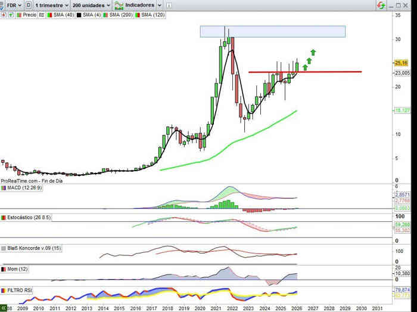Click the red-green refresh icon at top right
417x312 pixels.
pyautogui.click(x=381, y=5)
